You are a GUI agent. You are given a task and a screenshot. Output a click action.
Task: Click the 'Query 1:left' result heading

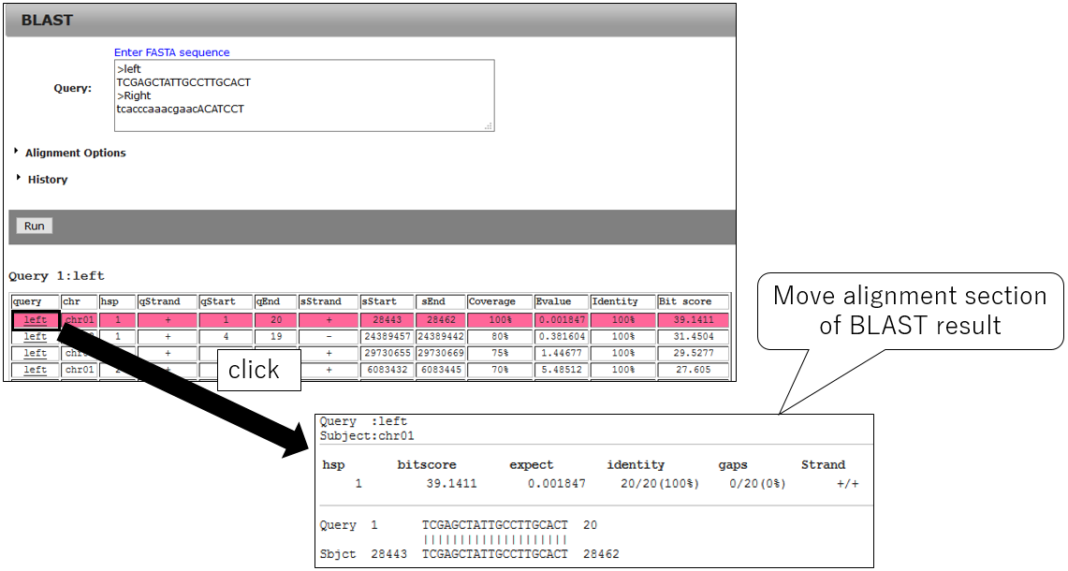pos(56,276)
